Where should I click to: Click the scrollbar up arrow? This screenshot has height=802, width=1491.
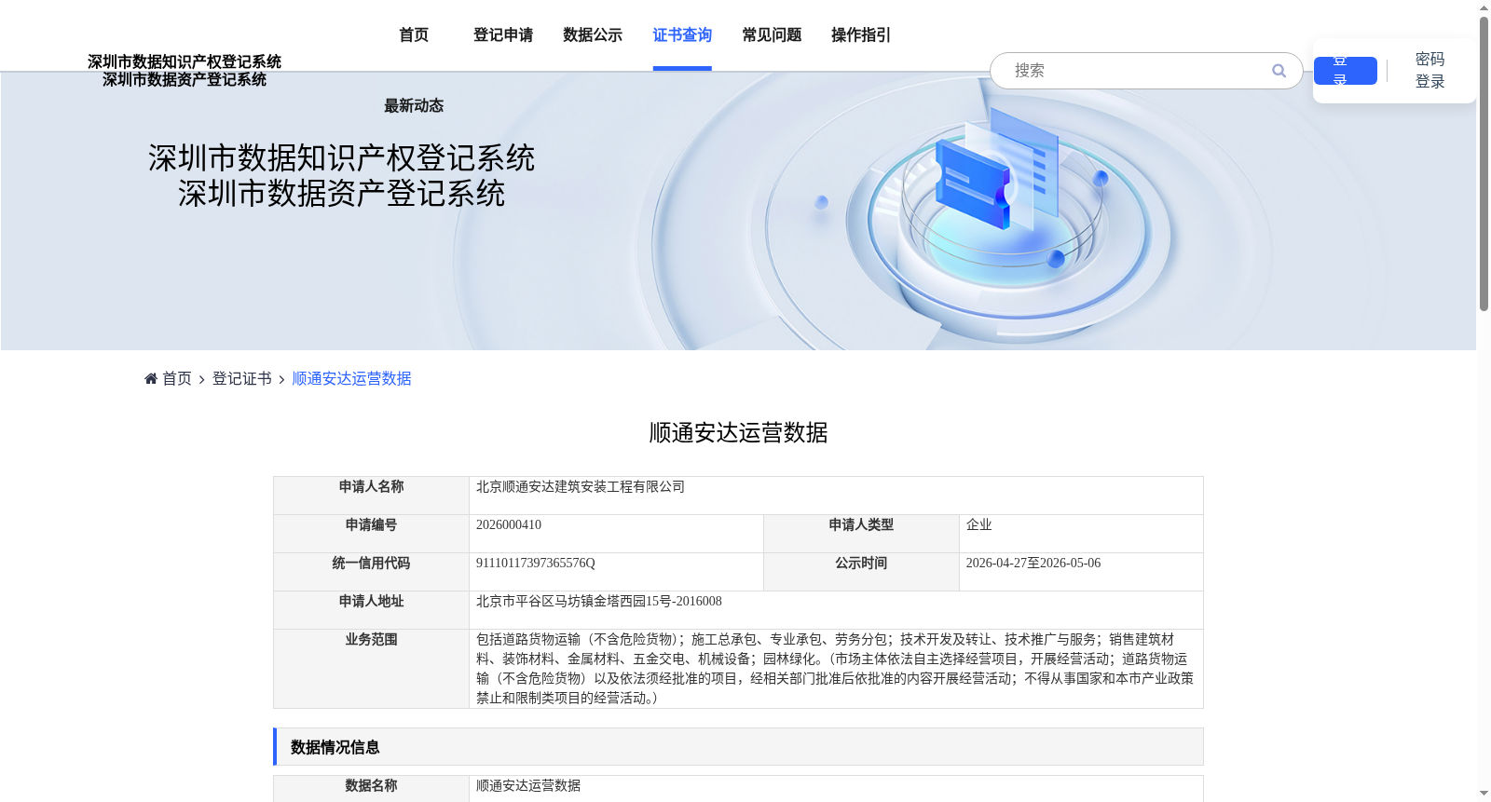(x=1484, y=7)
